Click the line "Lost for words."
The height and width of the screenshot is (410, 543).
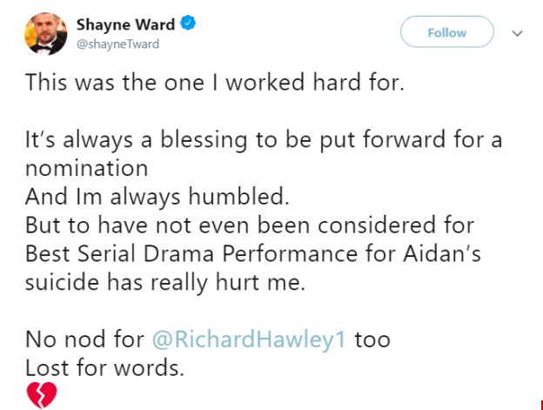tap(105, 367)
